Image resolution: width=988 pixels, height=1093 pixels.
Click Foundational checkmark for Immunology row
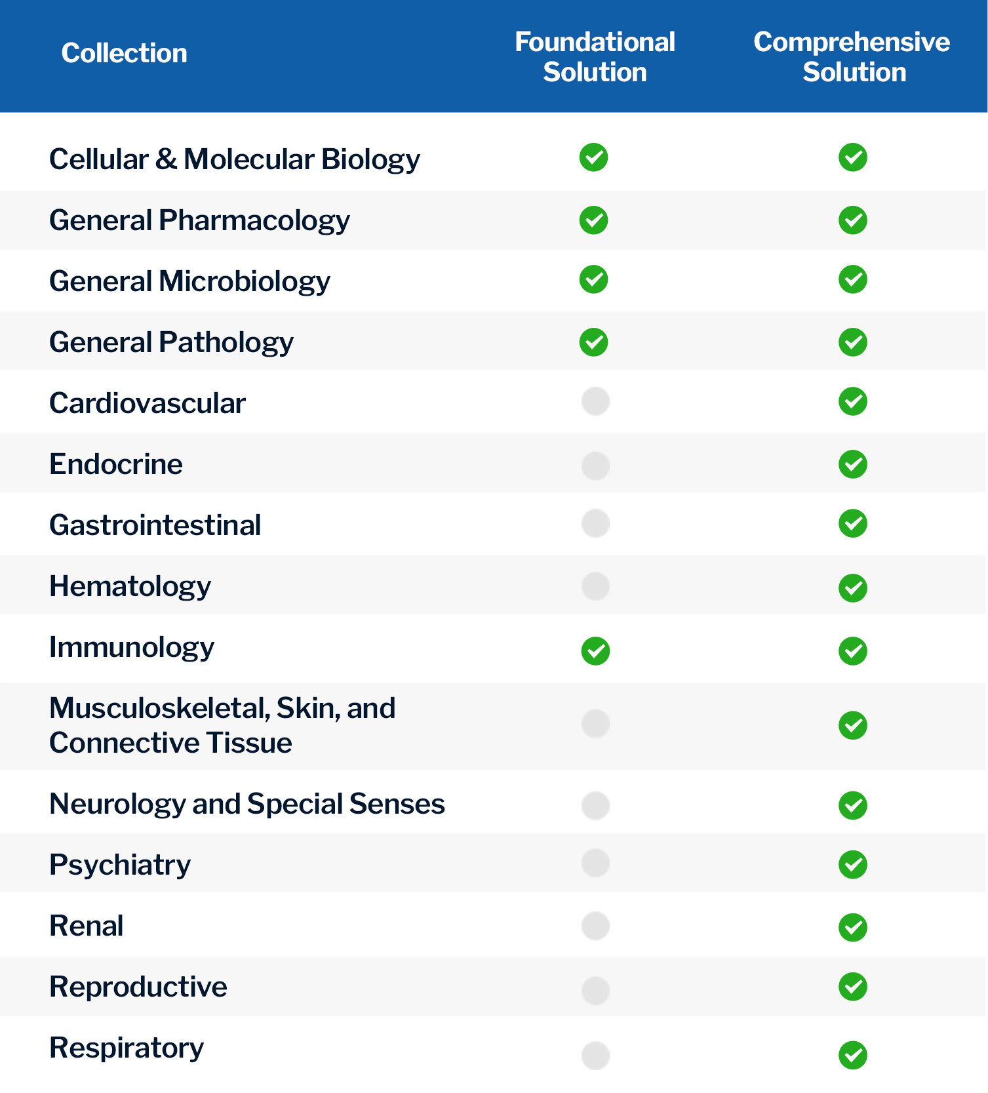pyautogui.click(x=595, y=651)
